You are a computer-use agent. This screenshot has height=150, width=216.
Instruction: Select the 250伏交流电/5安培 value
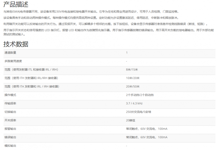pos(138,112)
